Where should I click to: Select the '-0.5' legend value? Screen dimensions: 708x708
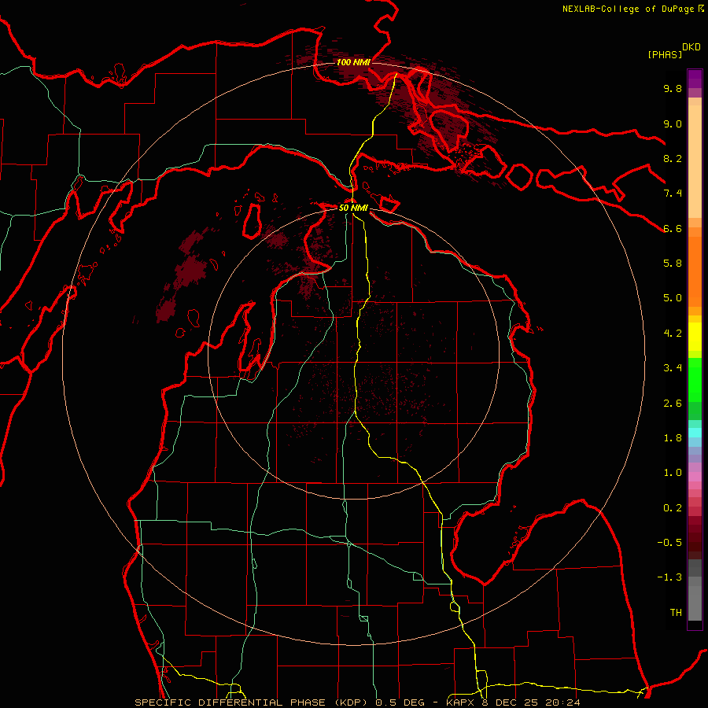pyautogui.click(x=669, y=543)
